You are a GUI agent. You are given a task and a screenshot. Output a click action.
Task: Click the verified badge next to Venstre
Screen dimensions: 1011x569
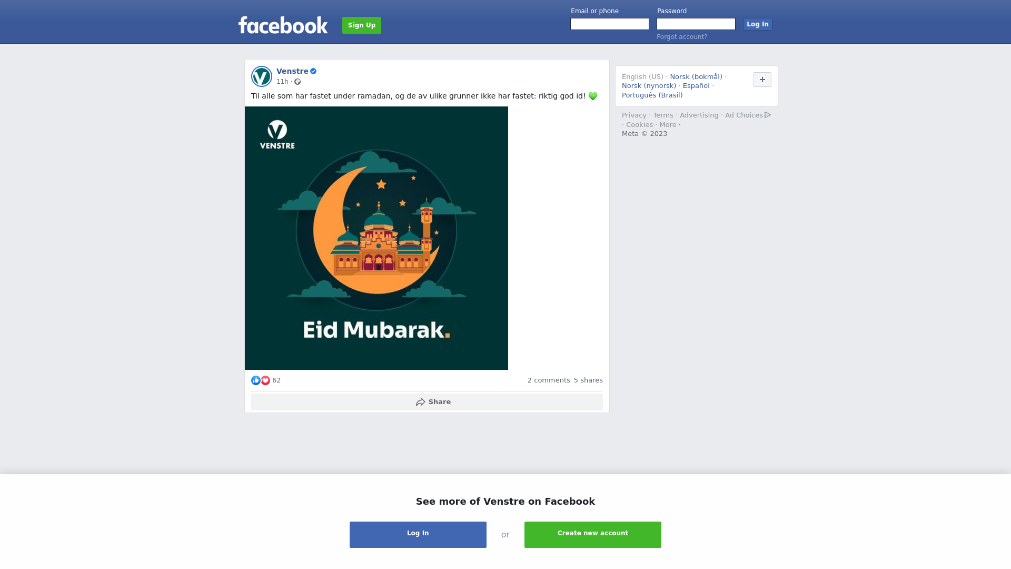click(x=313, y=71)
